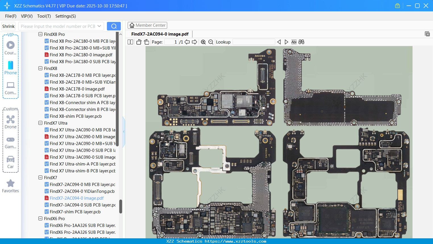Open the Tool(T) menu

[44, 16]
